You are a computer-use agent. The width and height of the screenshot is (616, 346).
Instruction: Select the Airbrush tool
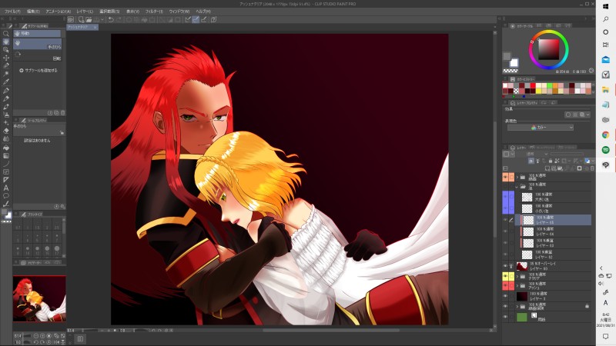(x=6, y=115)
